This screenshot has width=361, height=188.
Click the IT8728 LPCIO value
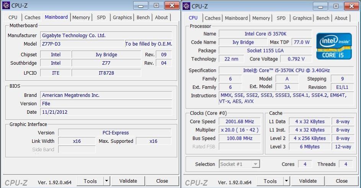coord(106,73)
